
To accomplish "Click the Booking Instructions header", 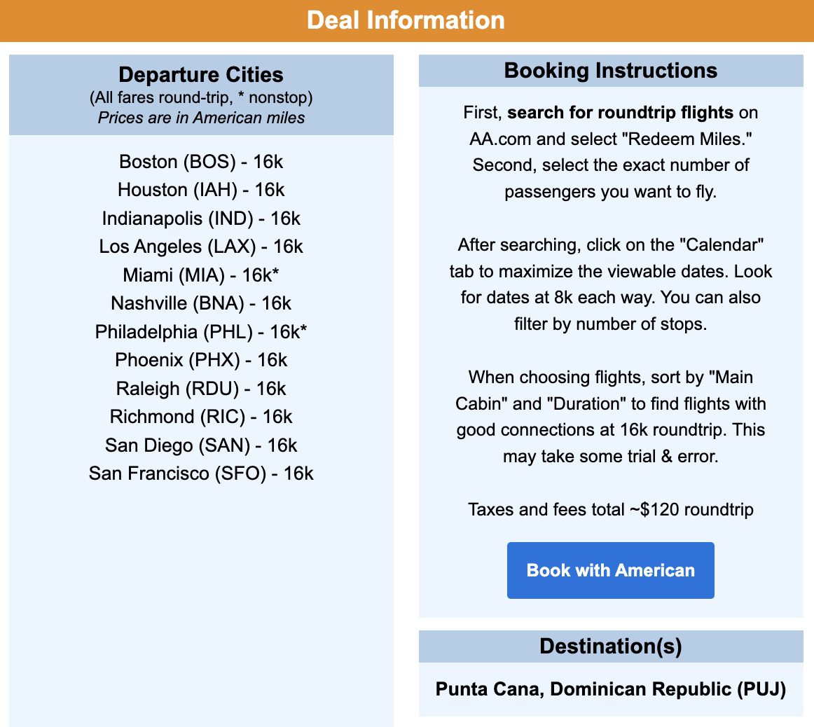I will coord(609,70).
